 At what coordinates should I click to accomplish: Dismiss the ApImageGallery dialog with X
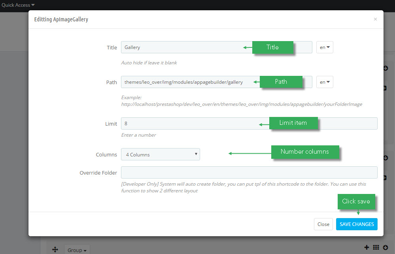375,19
